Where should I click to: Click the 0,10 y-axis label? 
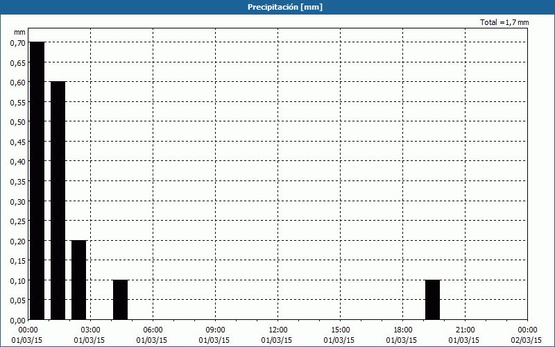point(18,281)
